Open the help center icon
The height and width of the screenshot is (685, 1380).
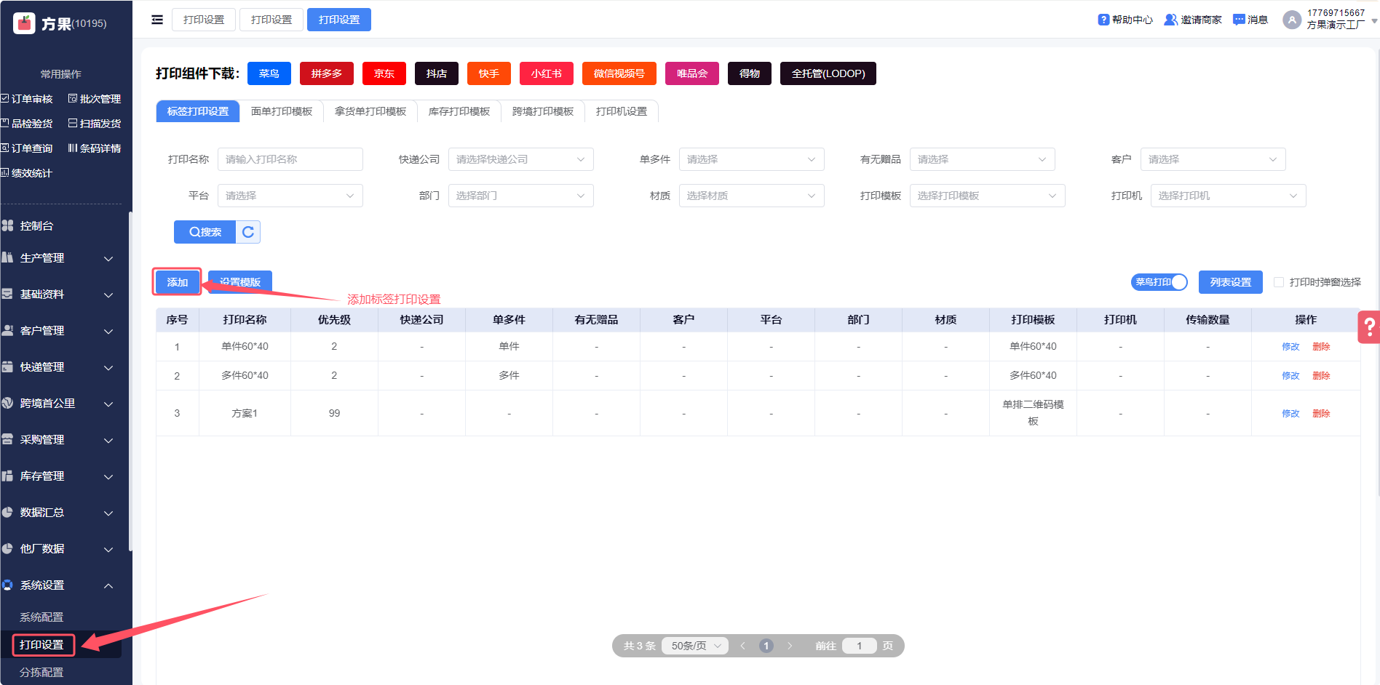click(1103, 20)
